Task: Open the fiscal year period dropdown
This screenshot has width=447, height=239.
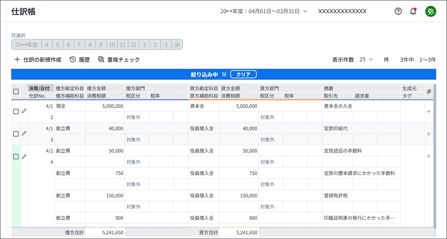Action: pos(263,11)
